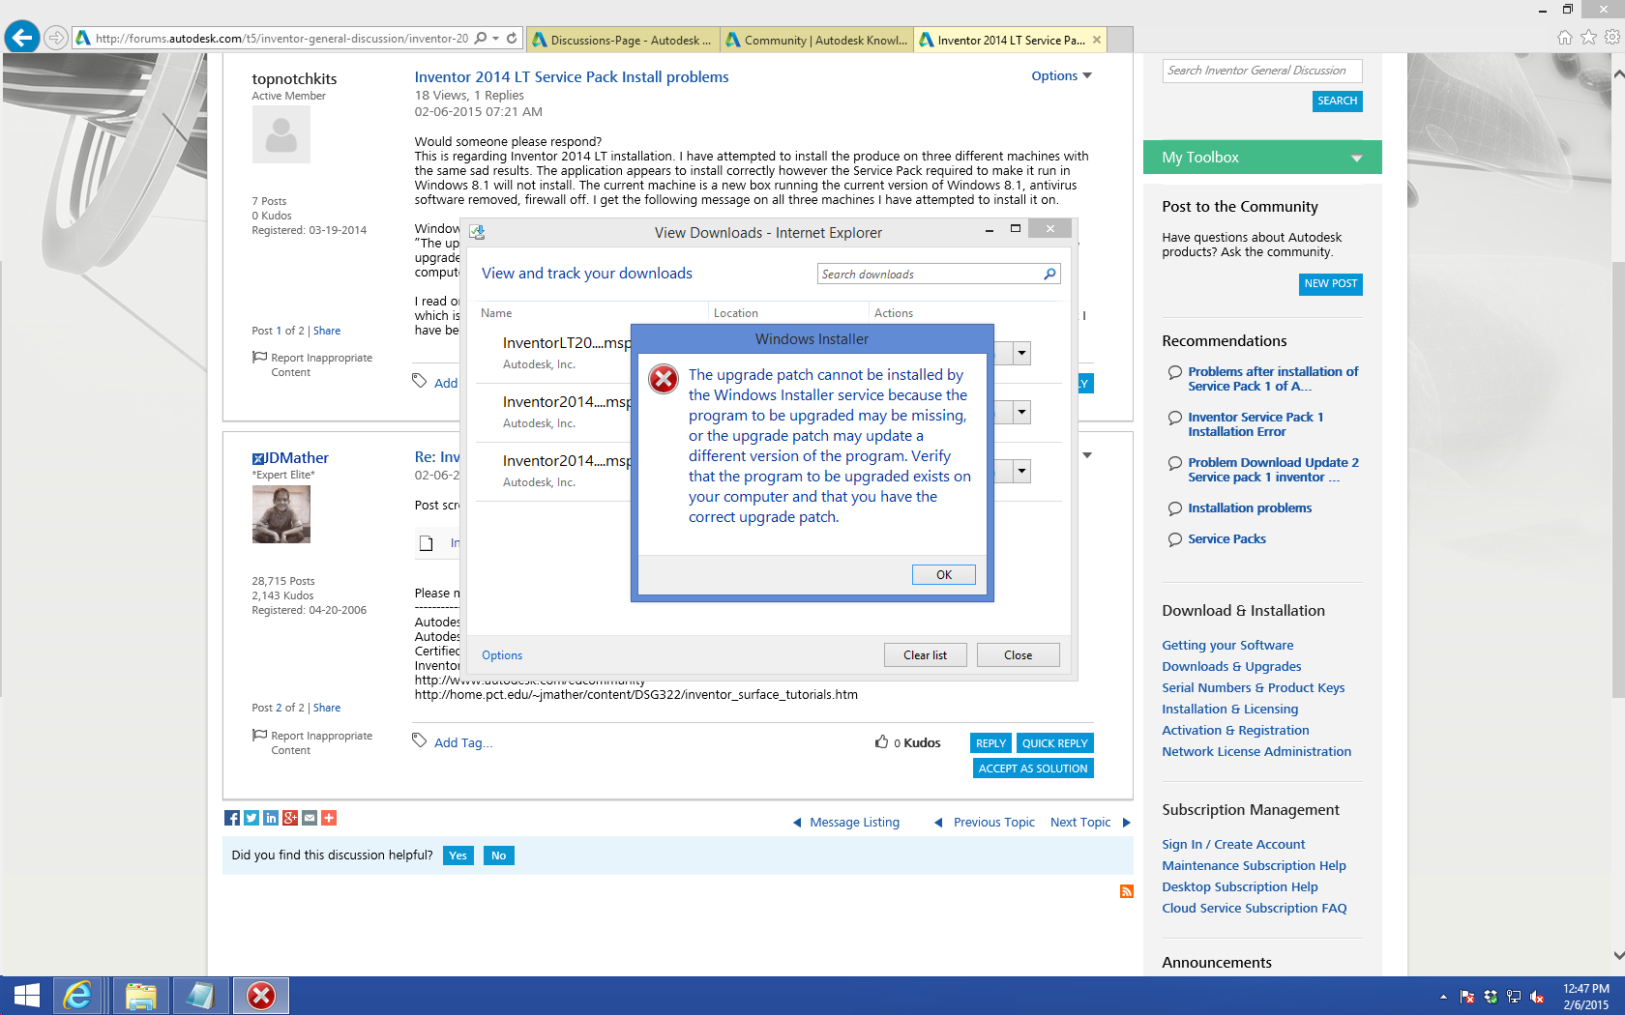Image resolution: width=1625 pixels, height=1015 pixels.
Task: Open the new blank tab button
Action: [1120, 40]
